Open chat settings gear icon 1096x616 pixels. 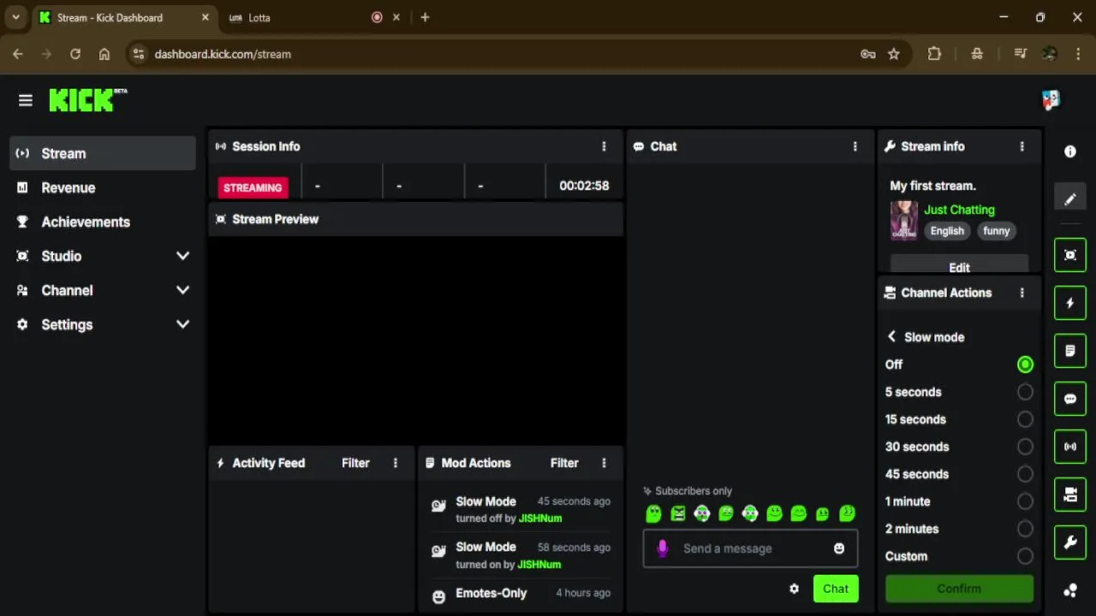pyautogui.click(x=794, y=589)
